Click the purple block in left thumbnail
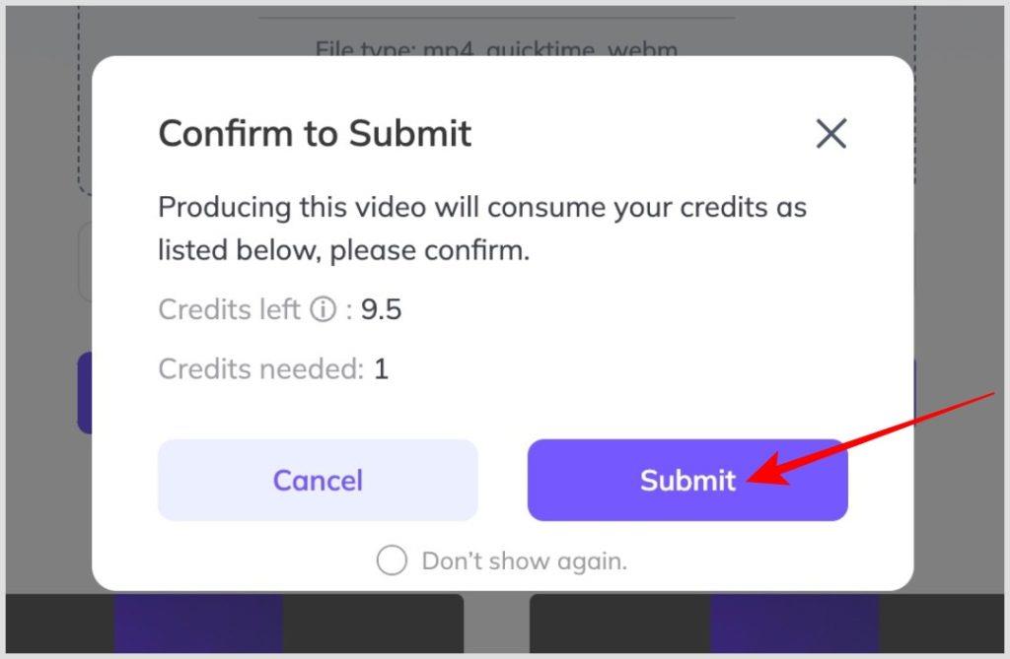Image resolution: width=1010 pixels, height=659 pixels. pos(198,623)
